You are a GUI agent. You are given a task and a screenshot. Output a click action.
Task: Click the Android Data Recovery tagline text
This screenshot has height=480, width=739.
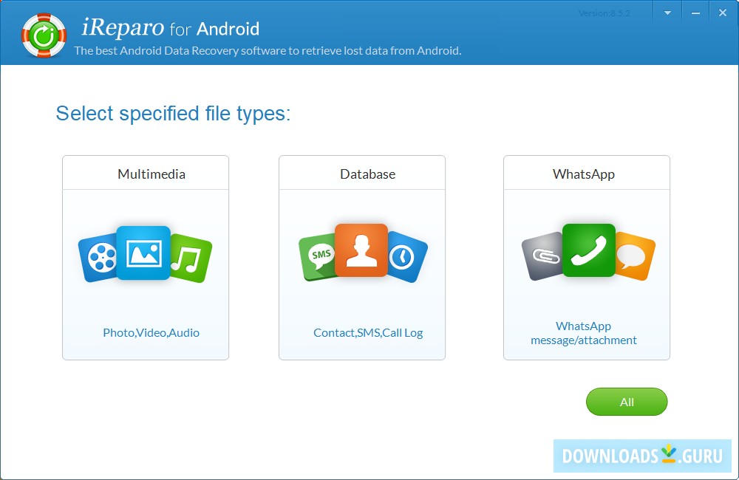pyautogui.click(x=268, y=50)
